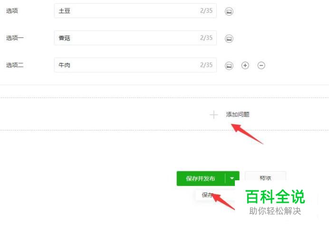Focus the 香菇 option text field
The width and height of the screenshot is (329, 232).
(135, 38)
